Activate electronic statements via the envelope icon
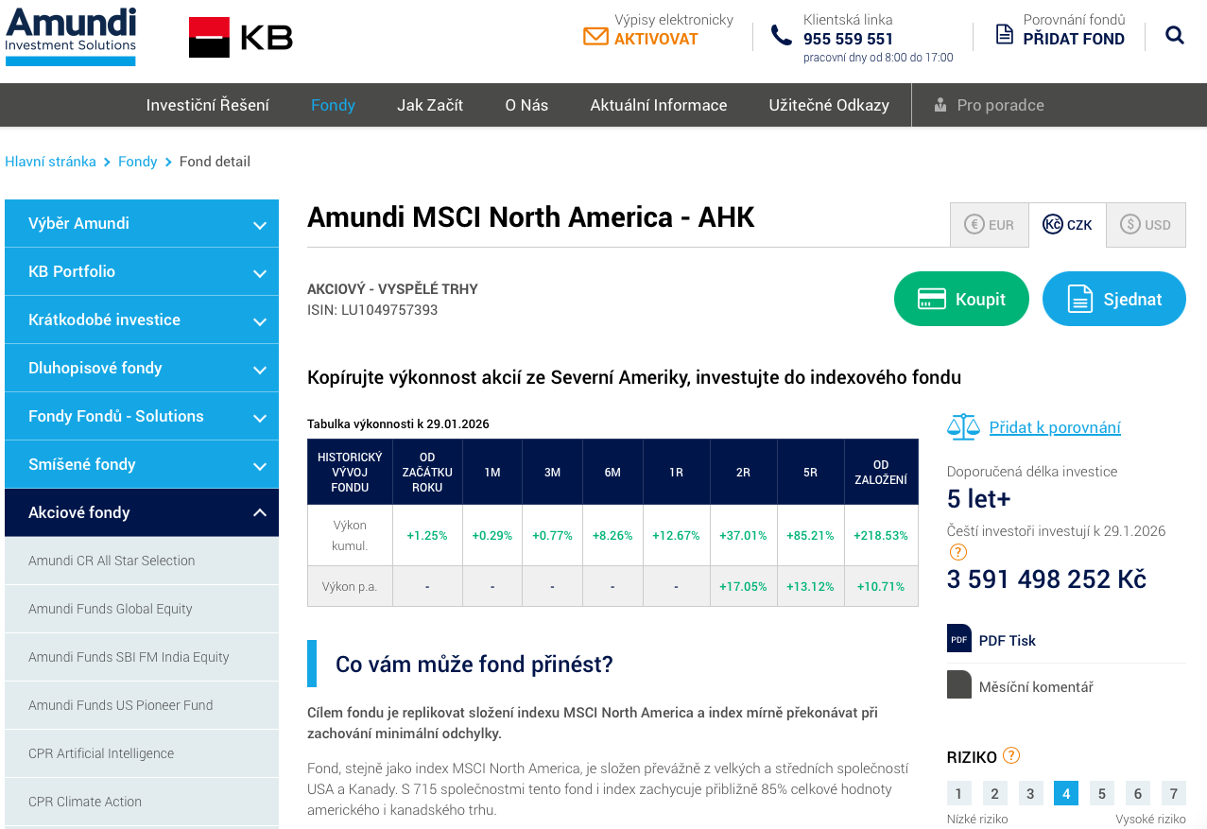The width and height of the screenshot is (1207, 829). pyautogui.click(x=595, y=36)
